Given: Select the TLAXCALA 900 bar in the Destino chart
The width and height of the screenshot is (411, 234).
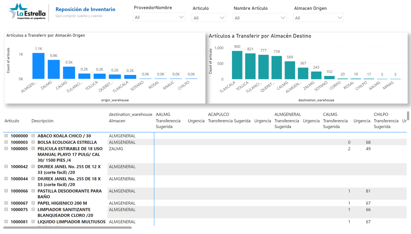Looking at the screenshot, I should coord(237,65).
